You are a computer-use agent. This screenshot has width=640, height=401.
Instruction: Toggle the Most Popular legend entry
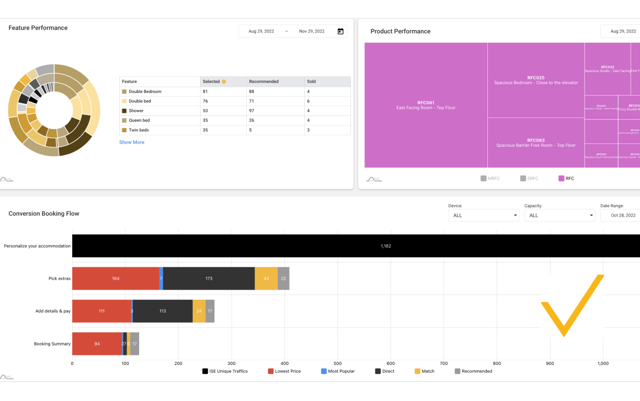pos(338,371)
